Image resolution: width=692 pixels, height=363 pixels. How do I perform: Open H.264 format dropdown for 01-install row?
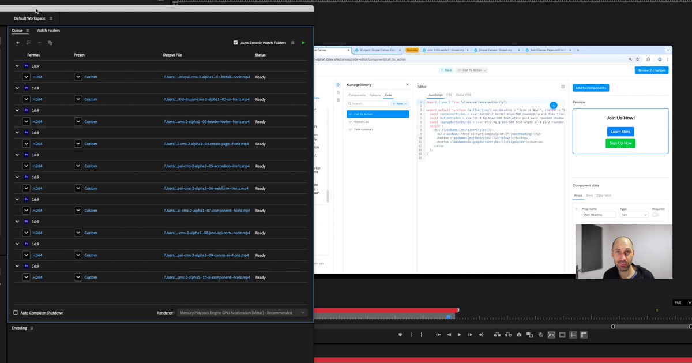tap(26, 77)
